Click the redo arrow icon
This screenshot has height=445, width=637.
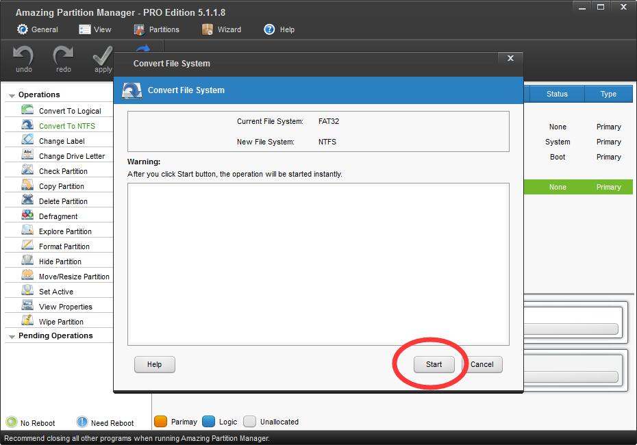(x=63, y=55)
